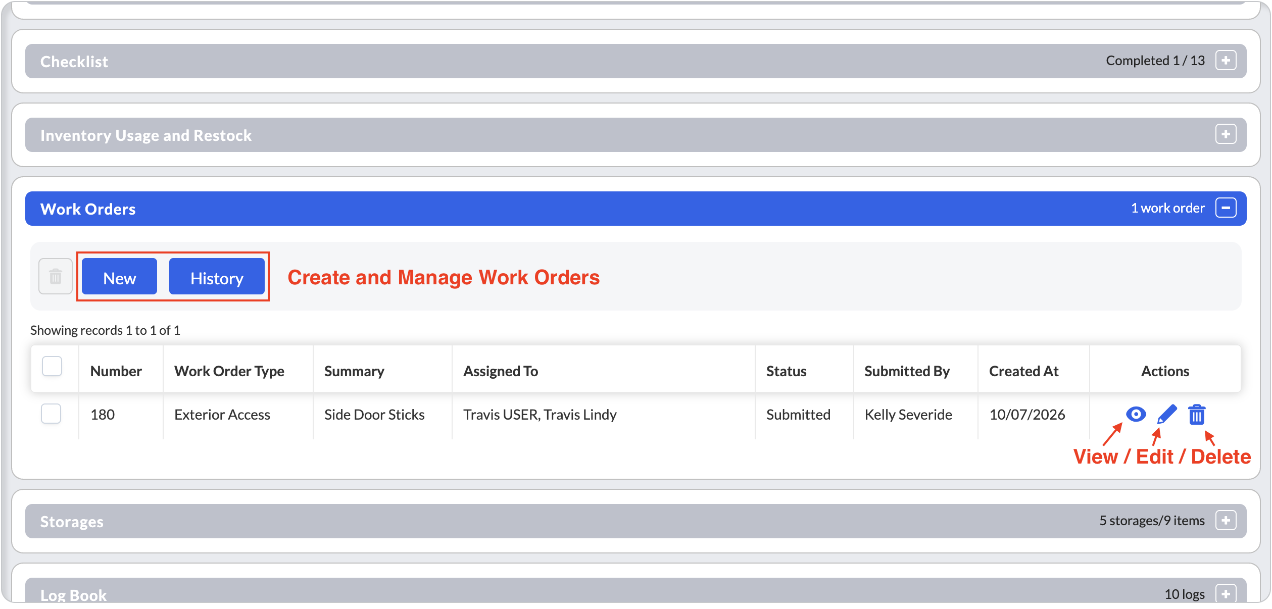This screenshot has width=1272, height=609.
Task: Click the Created At column header
Action: pos(1023,371)
